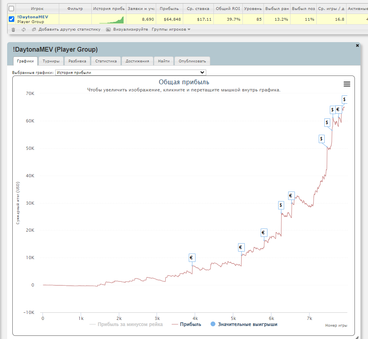Sort by the Ср. ставка column header
The height and width of the screenshot is (339, 368).
[x=198, y=9]
